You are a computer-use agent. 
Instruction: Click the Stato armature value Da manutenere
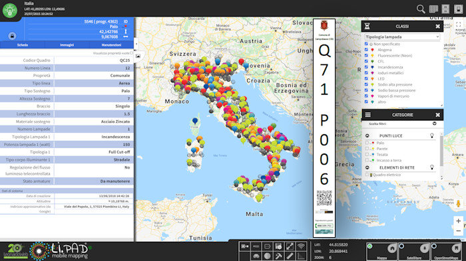115,181
